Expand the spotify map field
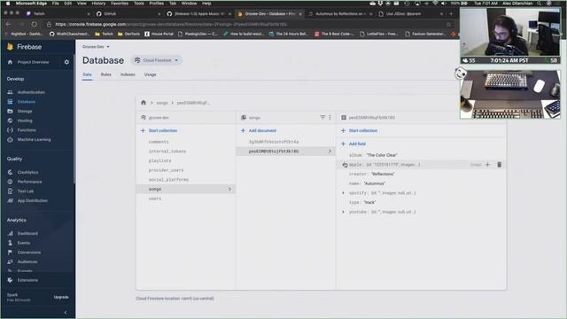567x319 pixels. (343, 193)
